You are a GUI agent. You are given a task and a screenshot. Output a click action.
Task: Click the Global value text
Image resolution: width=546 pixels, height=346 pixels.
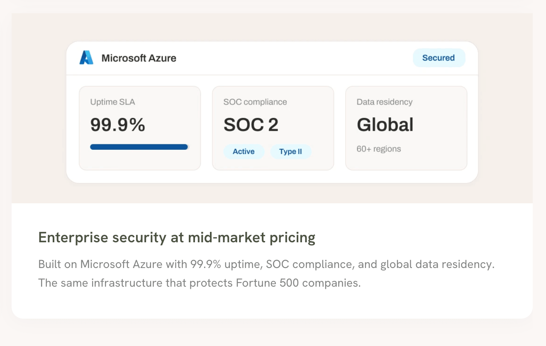[385, 124]
